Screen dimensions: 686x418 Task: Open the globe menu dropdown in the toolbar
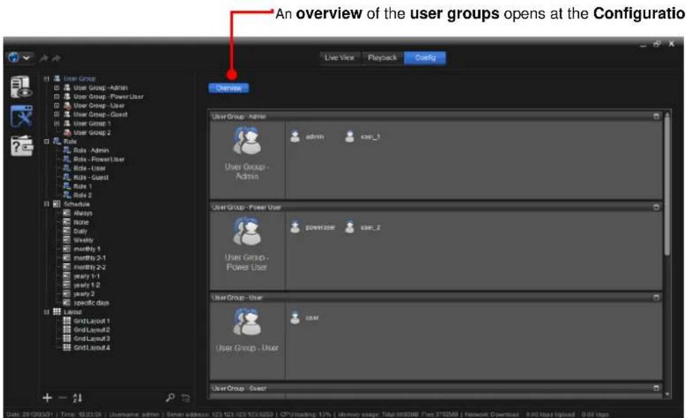point(19,57)
